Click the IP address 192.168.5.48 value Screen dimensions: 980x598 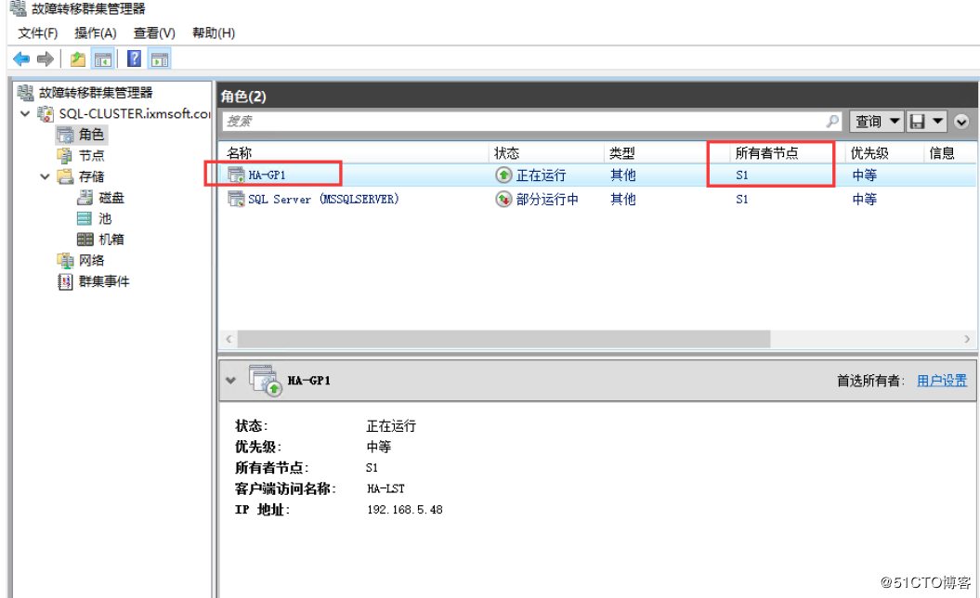tap(404, 510)
